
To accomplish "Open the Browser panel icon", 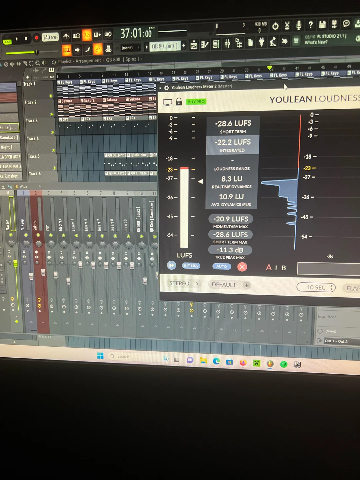I will coord(239,43).
